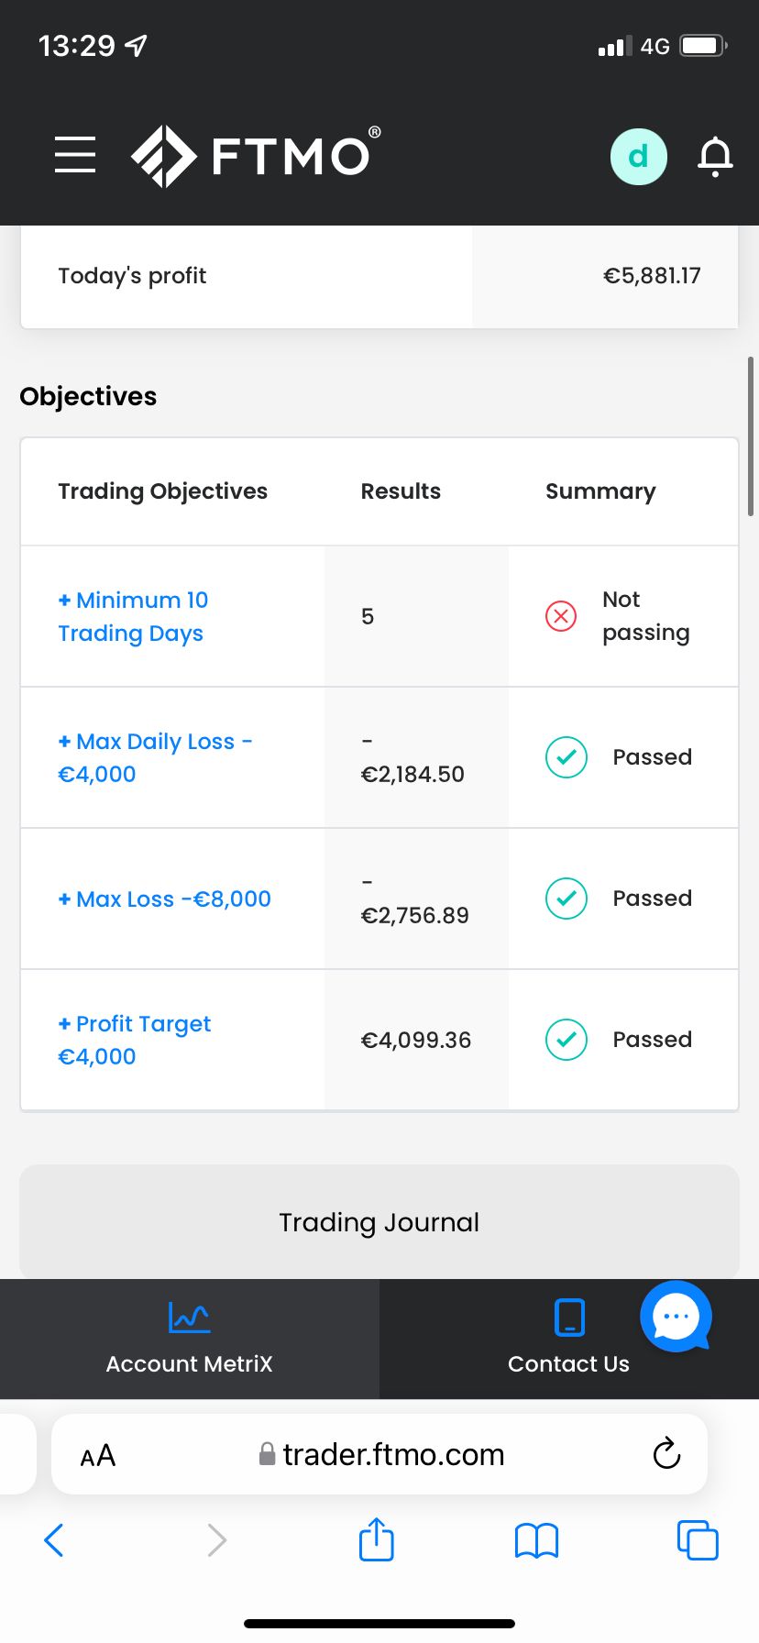Open the Trading Journal button
This screenshot has height=1643, width=759.
pyautogui.click(x=379, y=1222)
